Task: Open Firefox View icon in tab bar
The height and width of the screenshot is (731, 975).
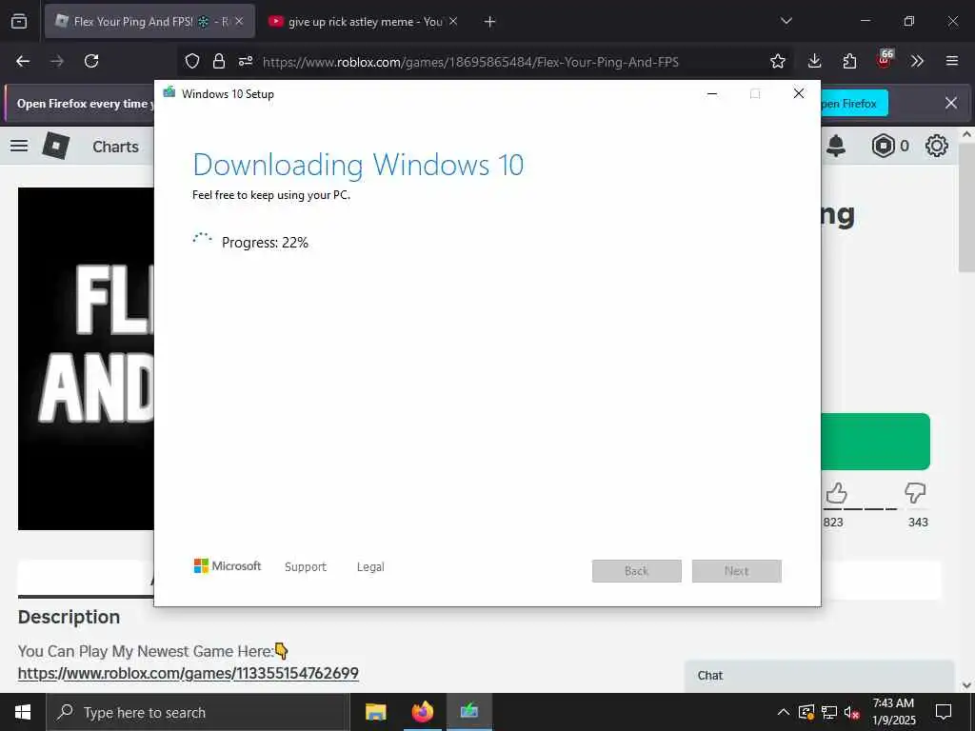Action: pyautogui.click(x=19, y=21)
